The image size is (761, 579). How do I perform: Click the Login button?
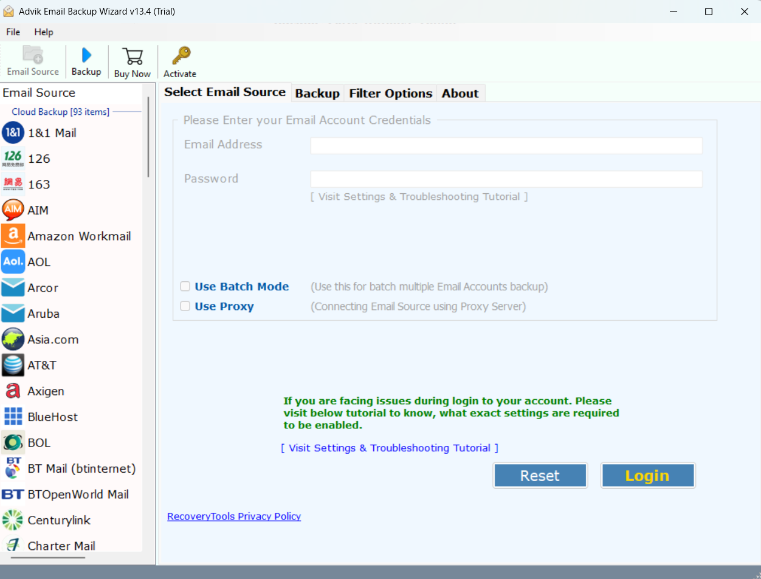[648, 475]
